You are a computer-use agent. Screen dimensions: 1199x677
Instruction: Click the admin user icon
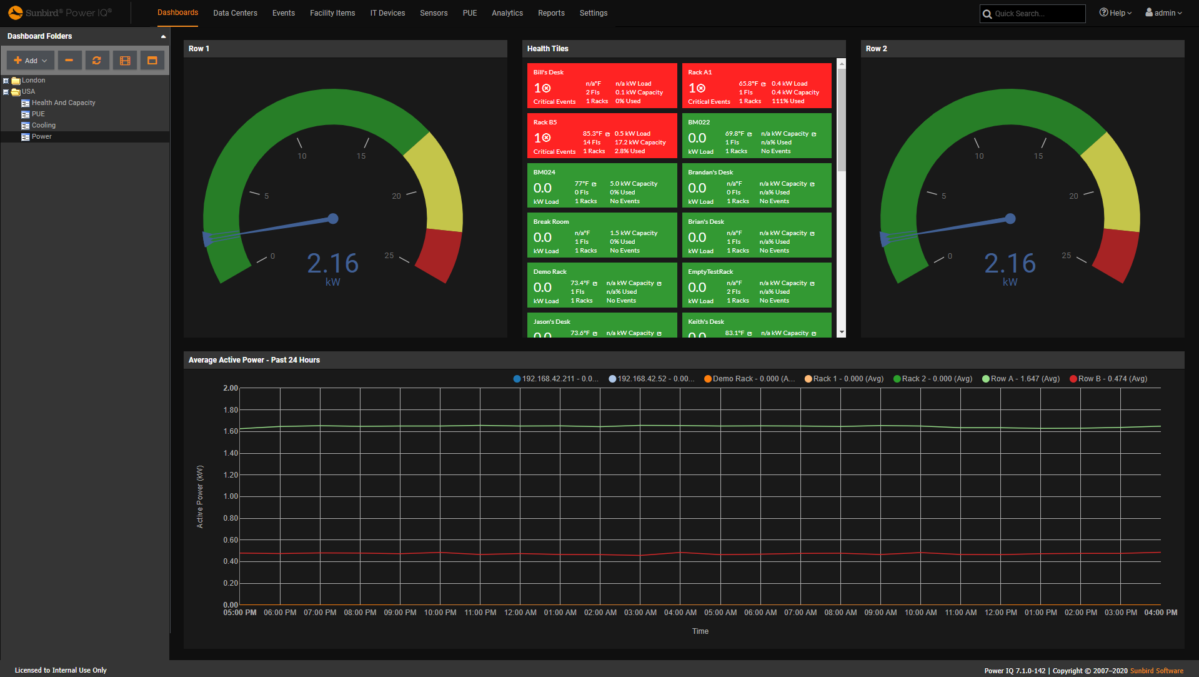point(1148,12)
